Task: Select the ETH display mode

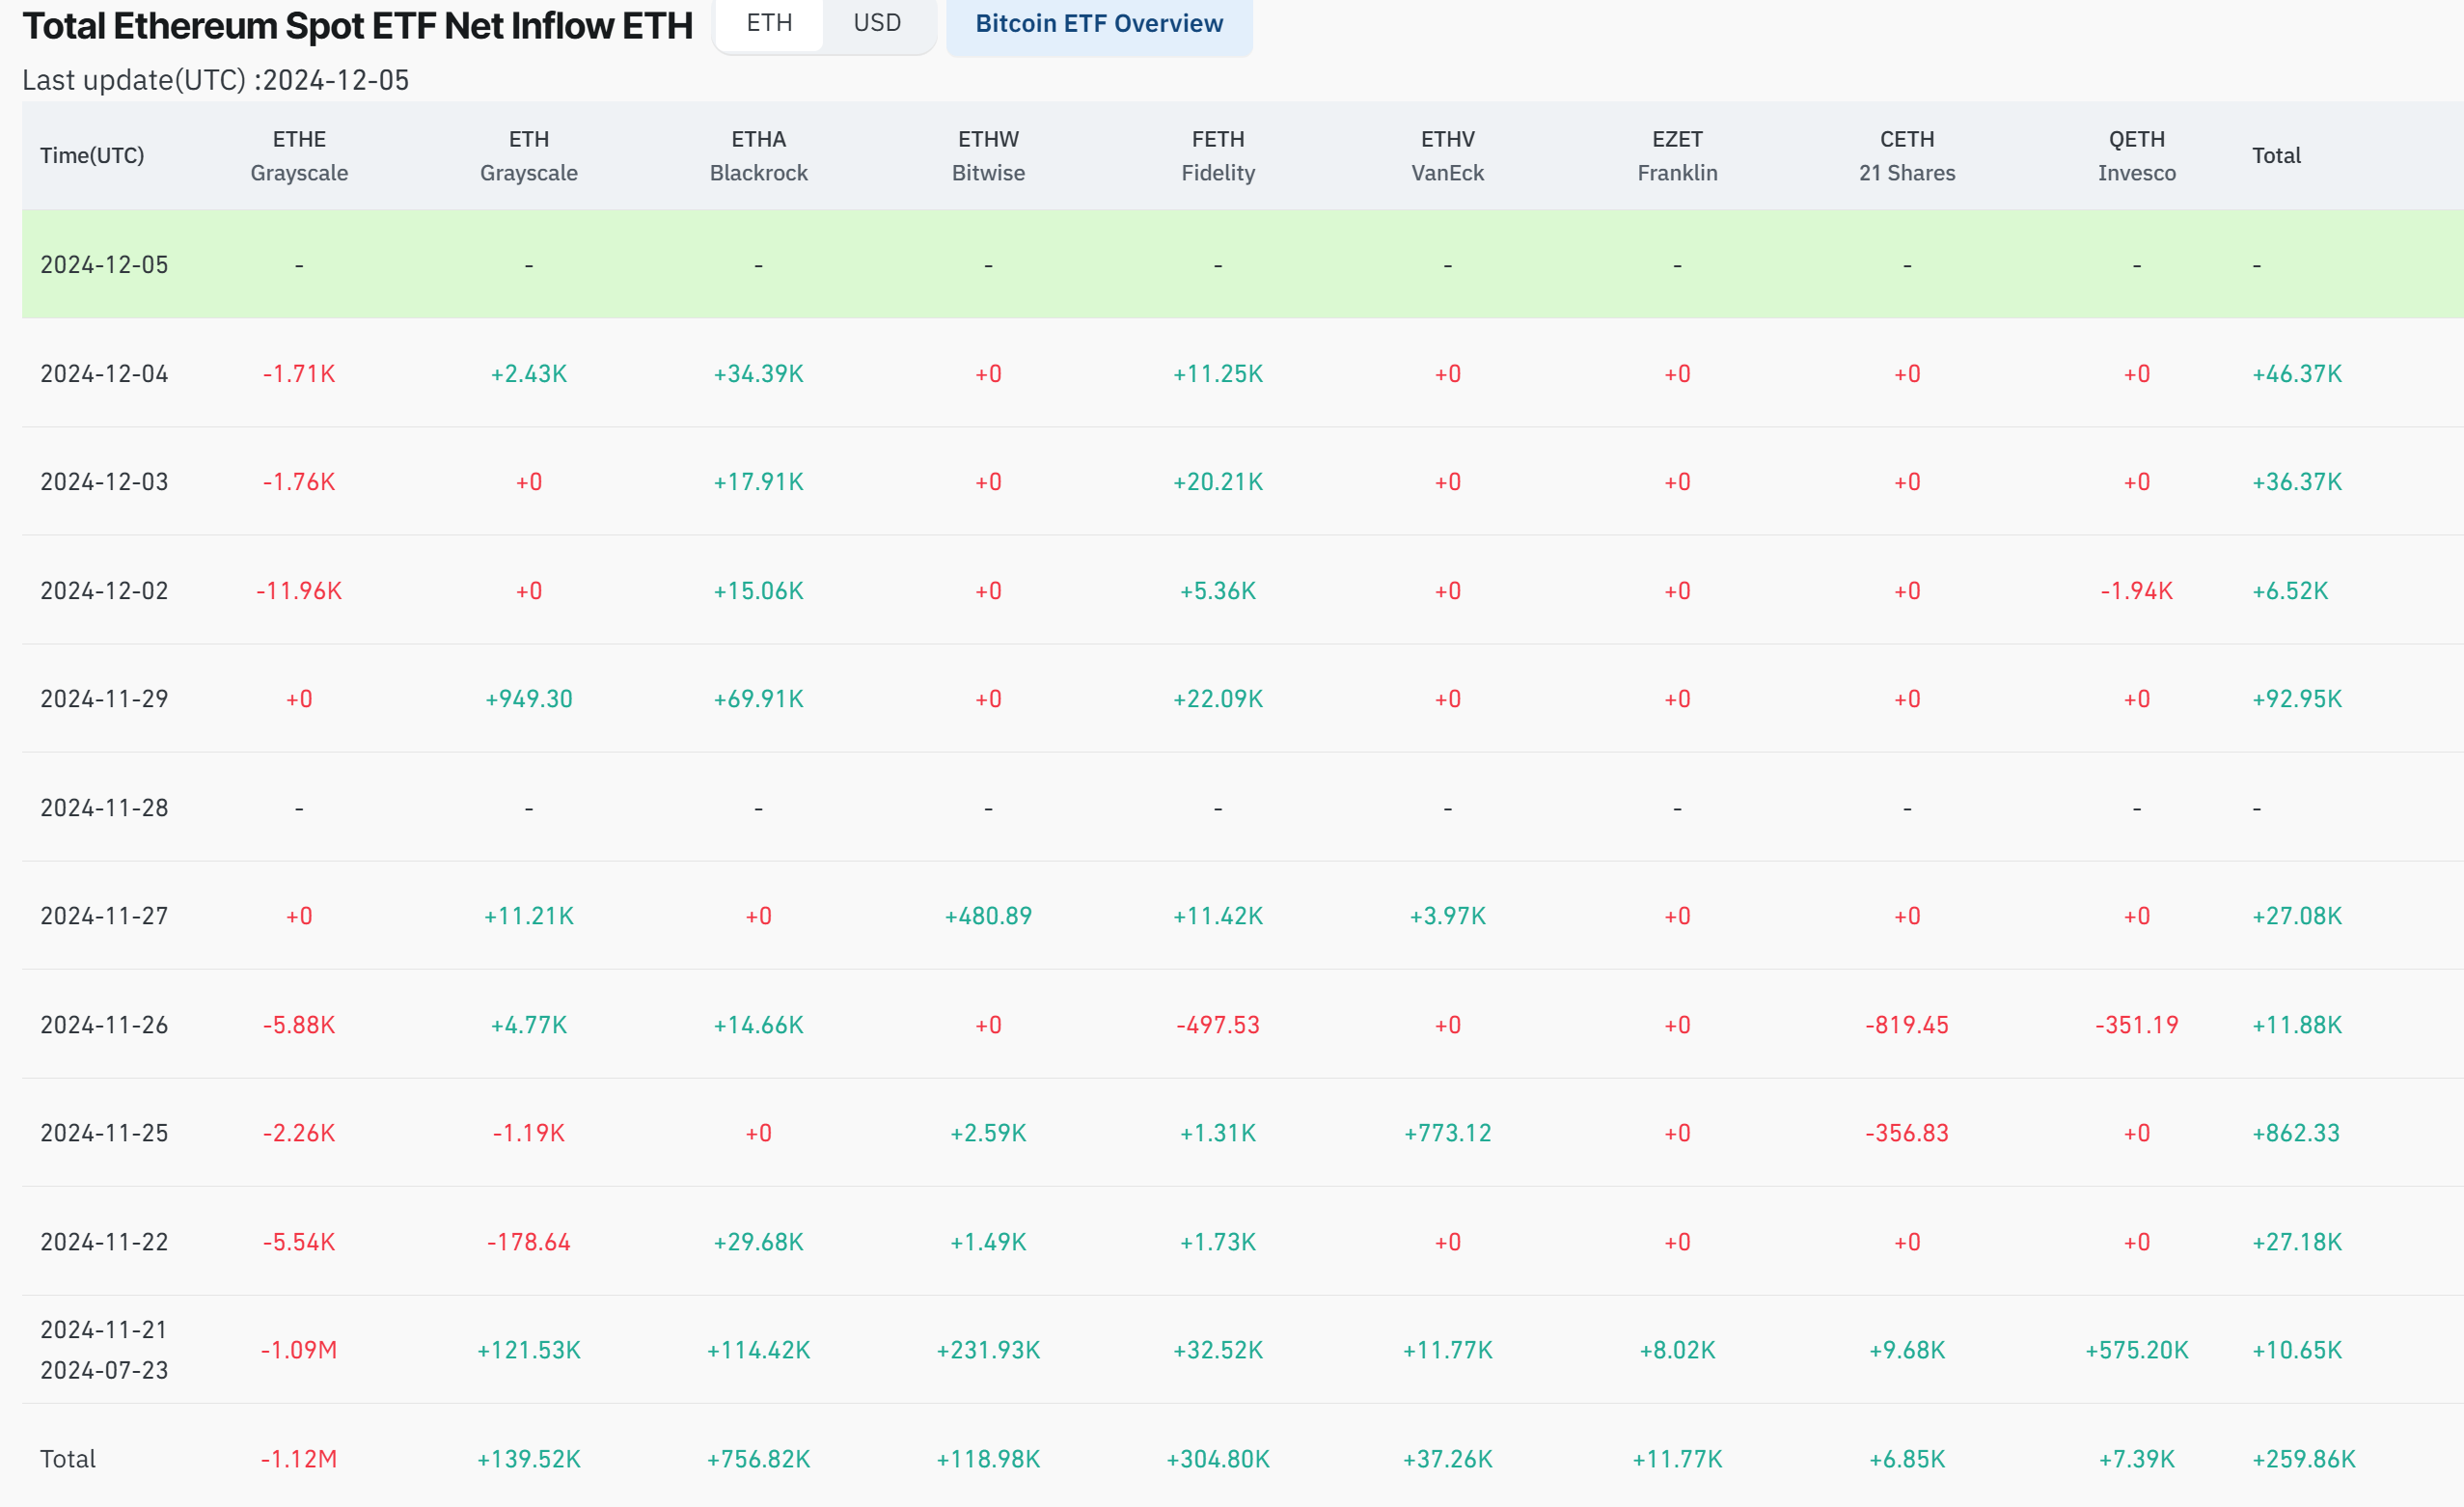Action: [x=768, y=22]
